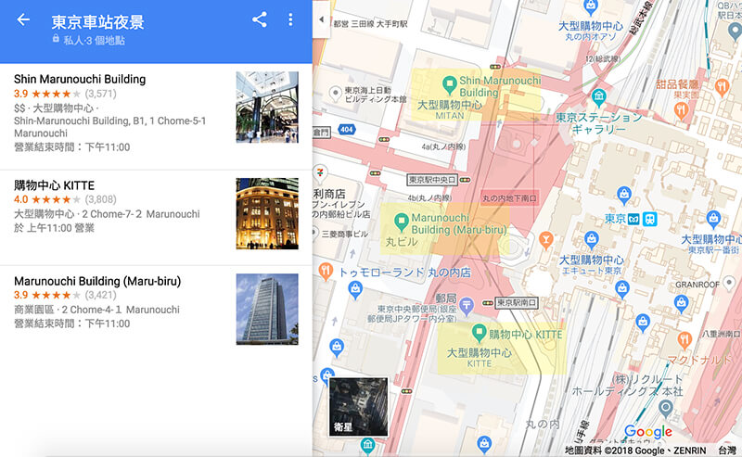The image size is (742, 457).
Task: Click the 404 route number badge
Action: [x=346, y=130]
